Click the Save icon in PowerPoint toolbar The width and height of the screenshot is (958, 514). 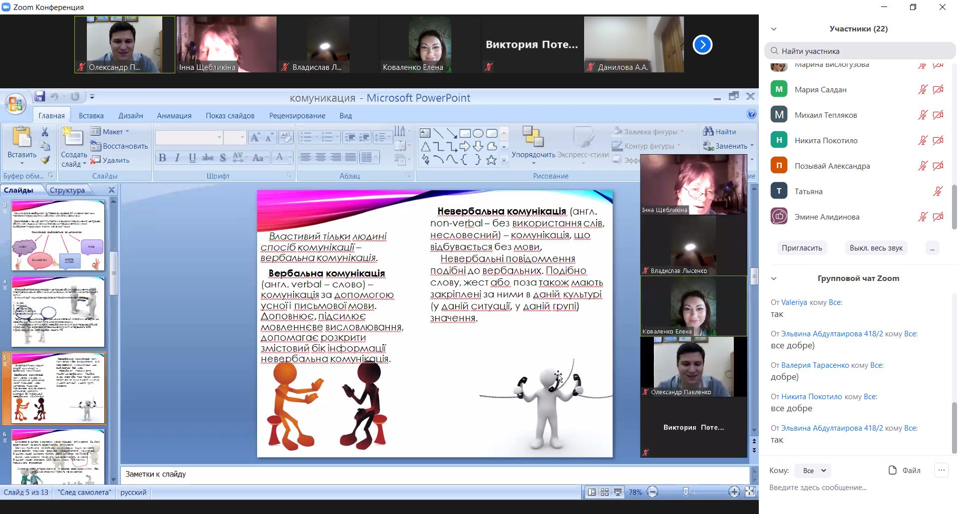(x=40, y=96)
